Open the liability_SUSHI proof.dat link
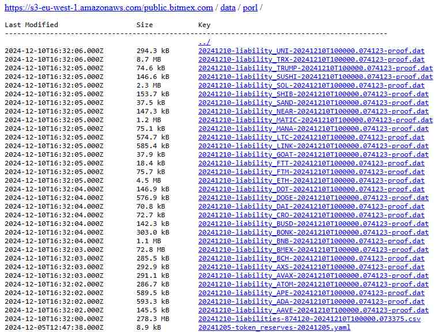 tap(315, 77)
